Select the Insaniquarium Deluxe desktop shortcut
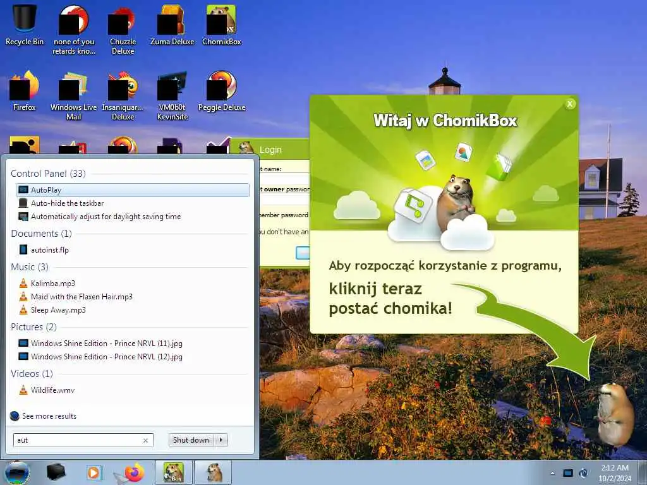 (123, 95)
